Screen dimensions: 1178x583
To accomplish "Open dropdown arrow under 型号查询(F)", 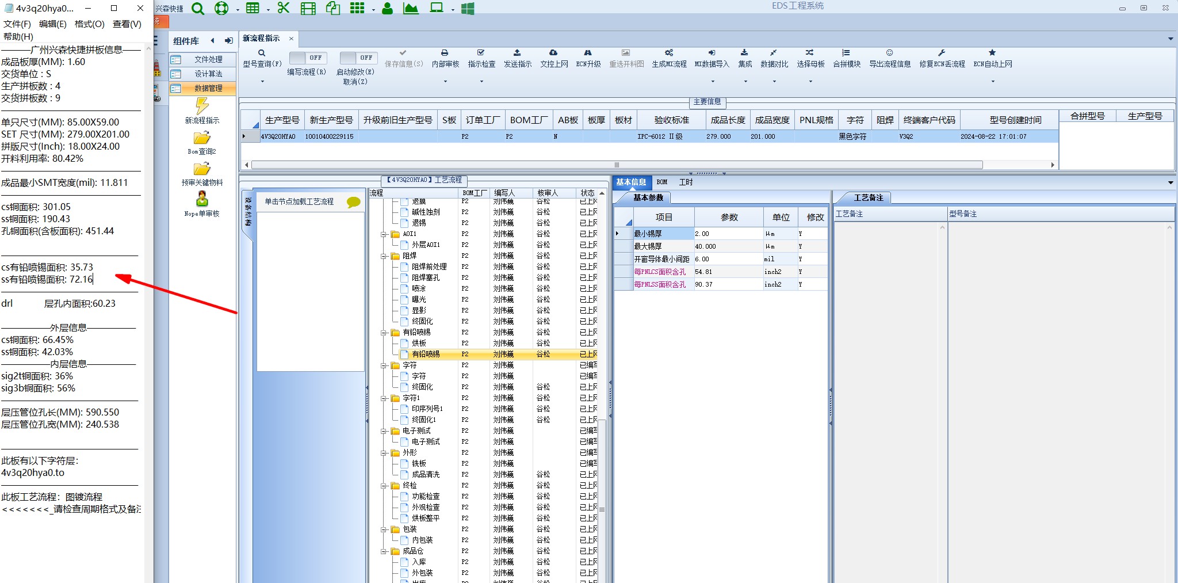I will pos(262,81).
